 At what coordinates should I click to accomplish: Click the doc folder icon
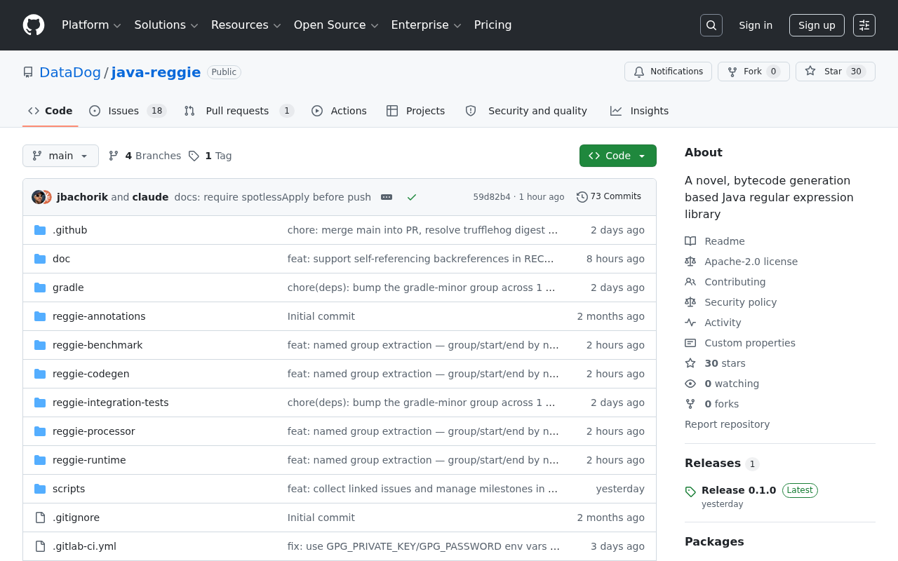40,259
